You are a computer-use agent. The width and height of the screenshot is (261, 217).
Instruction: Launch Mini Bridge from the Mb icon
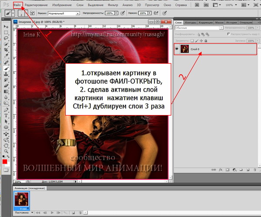click(x=206, y=5)
